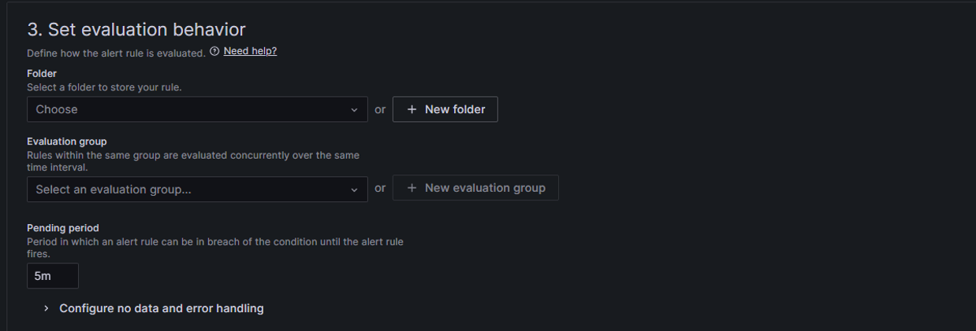Click the bold Folder field label
Viewport: 976px width, 331px height.
[42, 74]
